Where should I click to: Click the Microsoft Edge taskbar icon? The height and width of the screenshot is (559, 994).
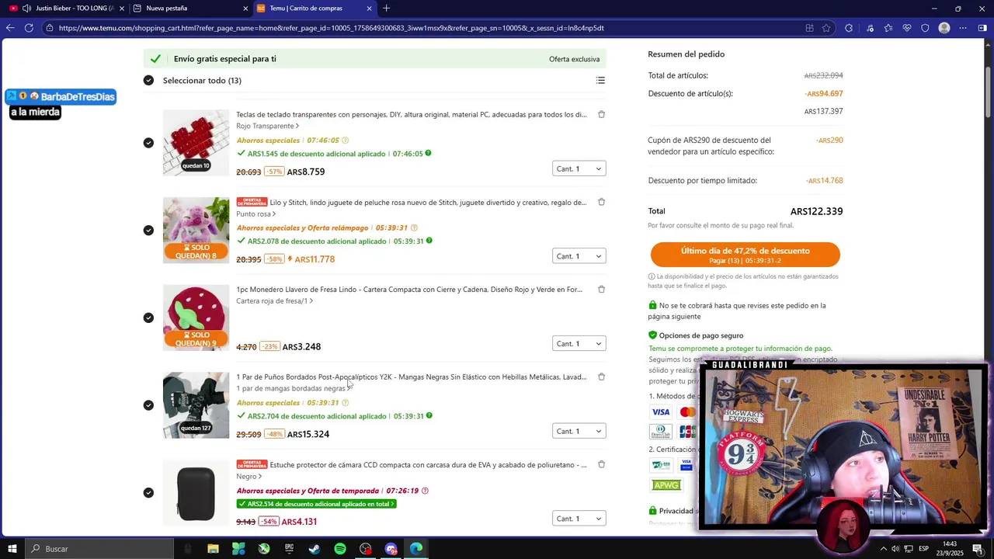tap(416, 549)
